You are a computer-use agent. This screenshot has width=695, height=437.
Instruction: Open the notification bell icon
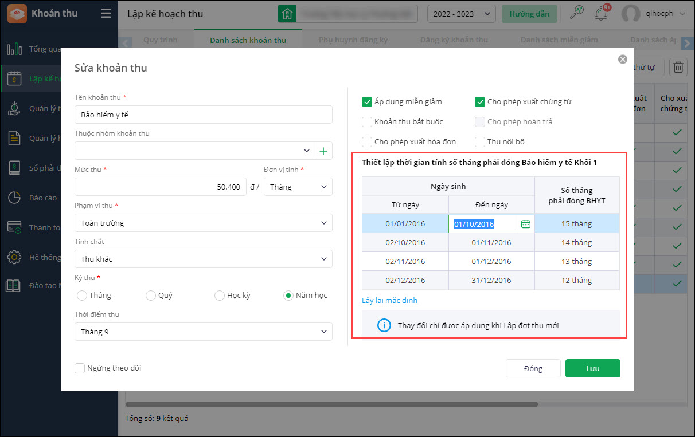click(602, 13)
